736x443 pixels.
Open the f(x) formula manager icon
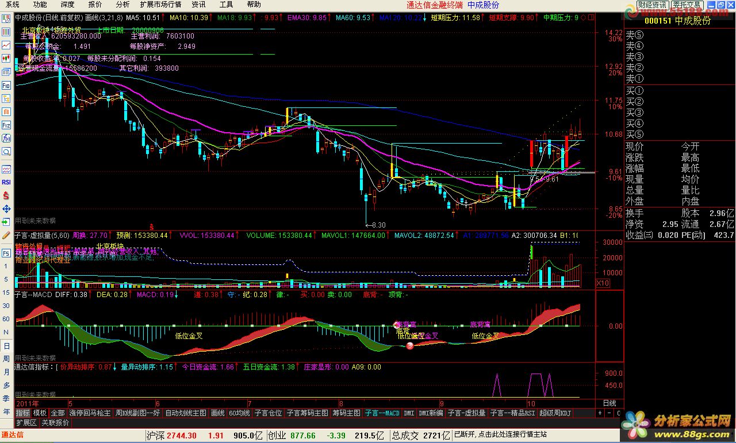(6, 138)
